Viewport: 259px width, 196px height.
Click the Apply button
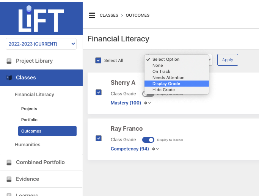point(228,60)
